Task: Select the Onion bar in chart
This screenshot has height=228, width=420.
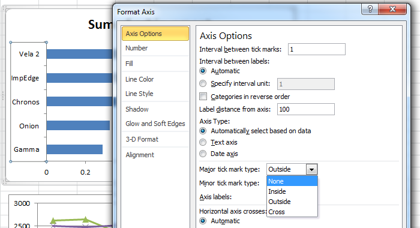Action: point(78,125)
